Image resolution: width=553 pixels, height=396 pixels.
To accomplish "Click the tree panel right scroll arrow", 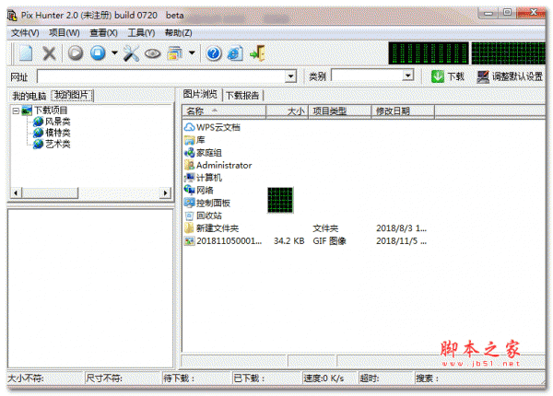I will (165, 192).
